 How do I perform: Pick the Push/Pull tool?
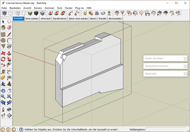coord(9,53)
